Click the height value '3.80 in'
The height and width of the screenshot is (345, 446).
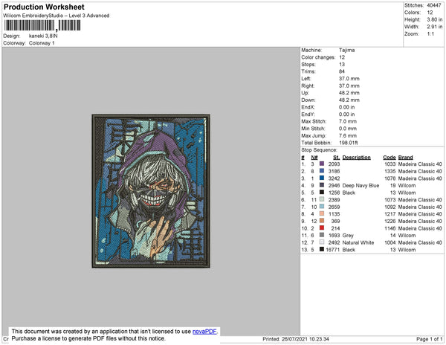435,19
